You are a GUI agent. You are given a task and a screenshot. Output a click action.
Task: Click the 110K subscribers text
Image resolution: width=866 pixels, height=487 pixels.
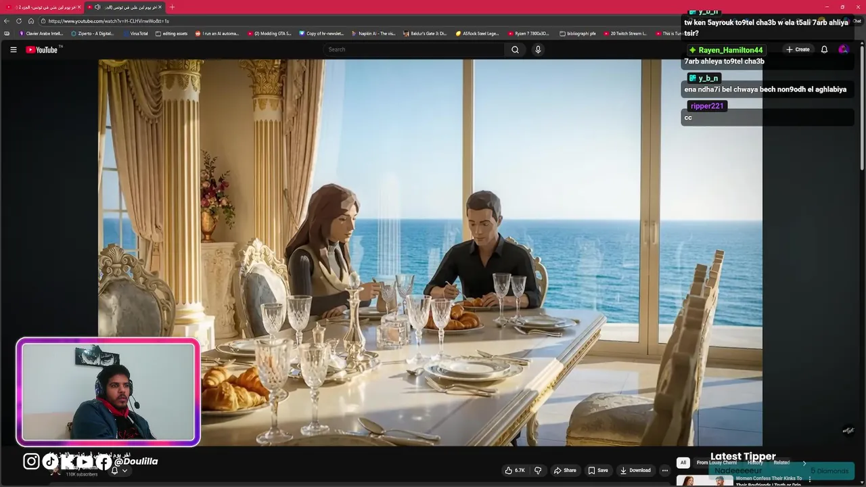81,475
